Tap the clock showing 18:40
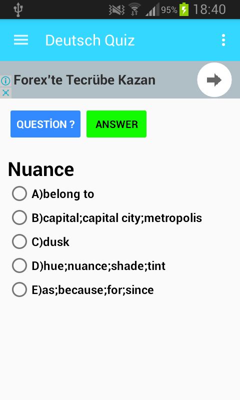The height and width of the screenshot is (400, 240). (x=209, y=9)
